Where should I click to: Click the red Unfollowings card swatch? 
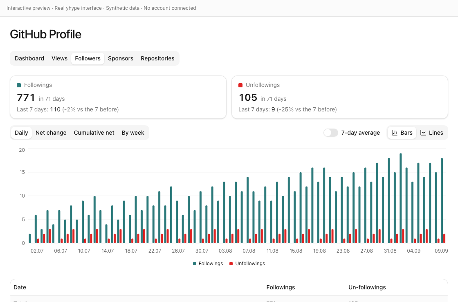click(x=241, y=85)
